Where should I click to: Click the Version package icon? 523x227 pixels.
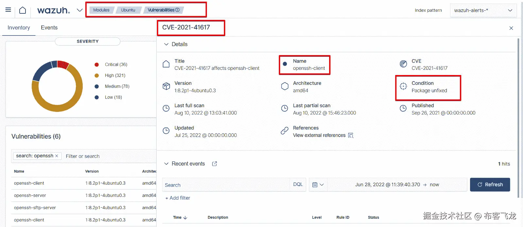click(166, 86)
